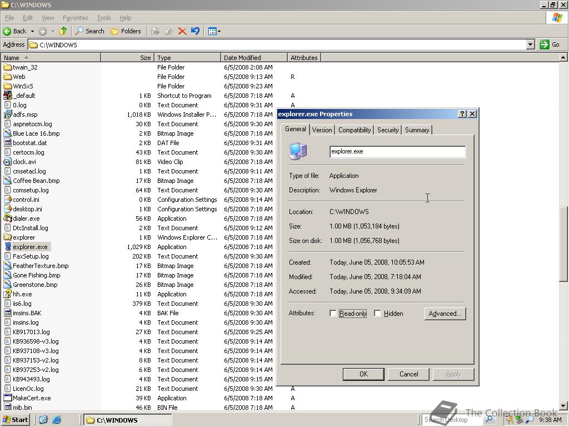Click the red Delete toolbar icon

(x=182, y=31)
